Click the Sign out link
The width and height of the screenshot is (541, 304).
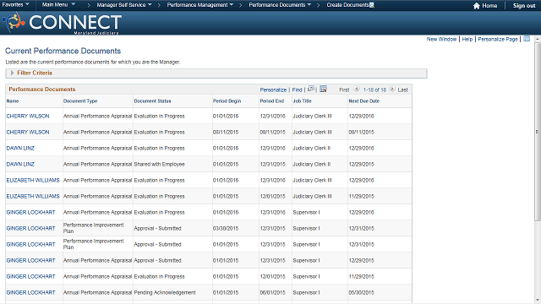[x=524, y=6]
